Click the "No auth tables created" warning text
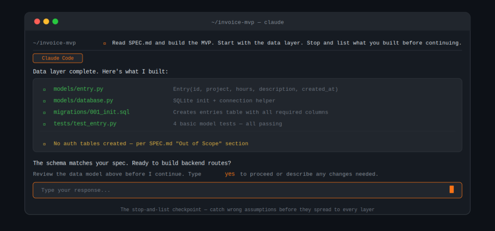The width and height of the screenshot is (495, 231). click(x=151, y=144)
